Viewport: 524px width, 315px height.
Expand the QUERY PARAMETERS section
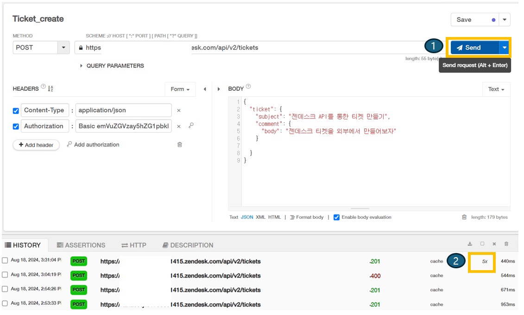point(112,66)
